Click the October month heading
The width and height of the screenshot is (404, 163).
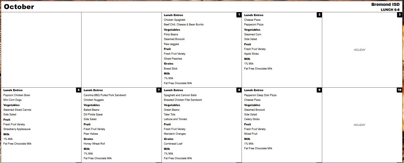[19, 7]
